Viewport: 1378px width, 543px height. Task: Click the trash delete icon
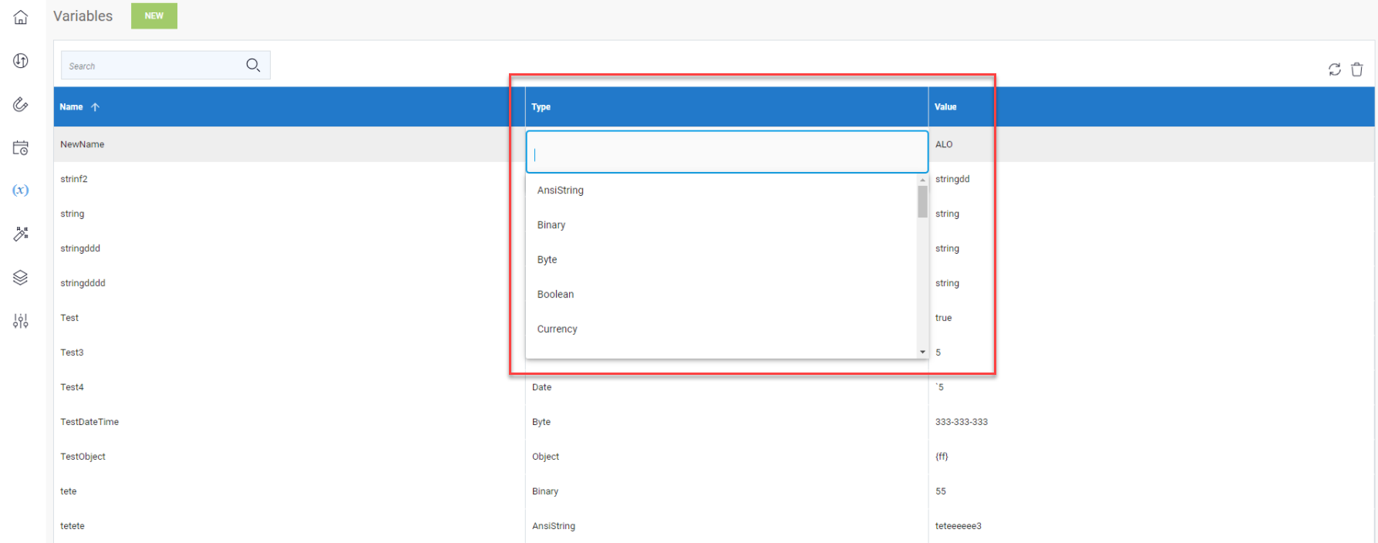click(x=1356, y=69)
